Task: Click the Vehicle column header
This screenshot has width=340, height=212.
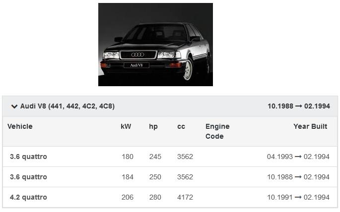Action: [20, 127]
